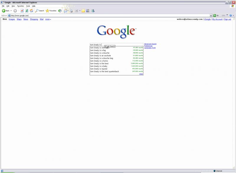Open the Mail link in the Google bar

tap(42, 19)
